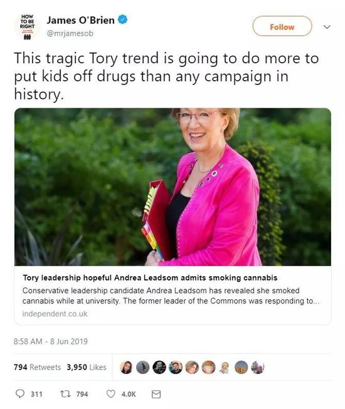Open the @mrjamesob handle
Image resolution: width=345 pixels, height=409 pixels.
pos(70,33)
